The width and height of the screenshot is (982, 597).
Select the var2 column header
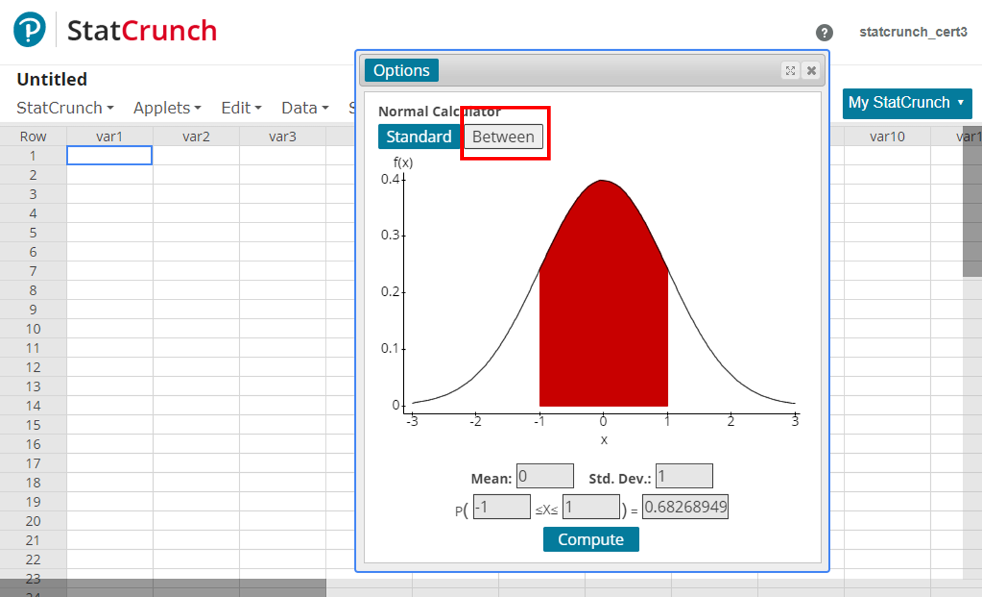(196, 136)
